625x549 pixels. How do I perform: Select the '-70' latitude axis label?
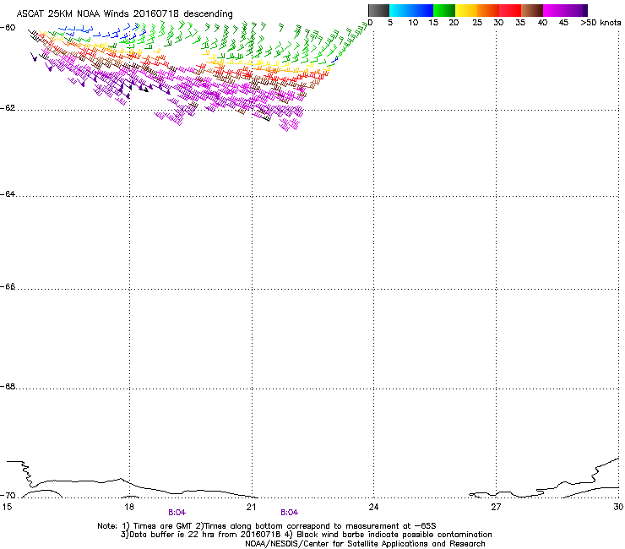coord(8,496)
